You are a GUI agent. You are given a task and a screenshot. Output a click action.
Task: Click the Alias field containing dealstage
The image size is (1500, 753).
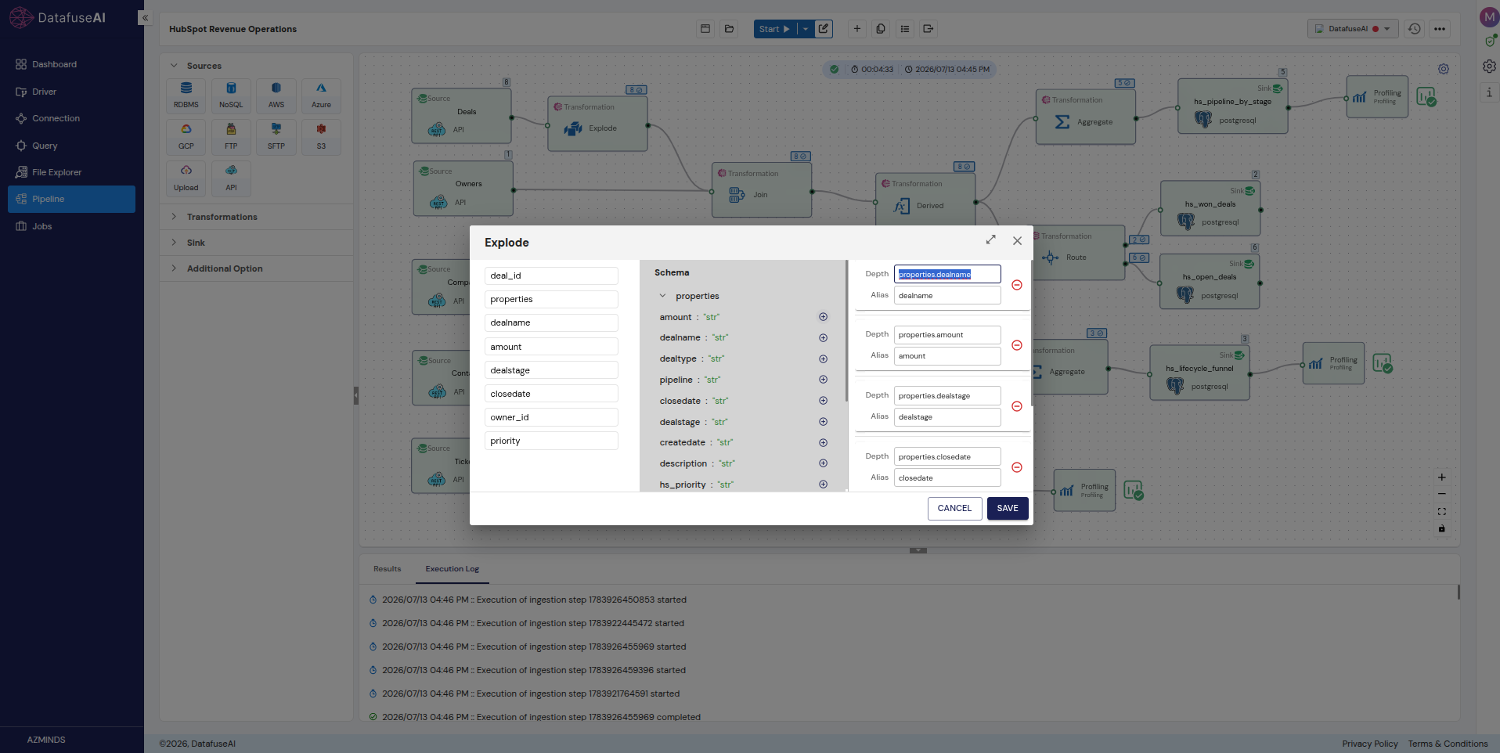tap(947, 417)
